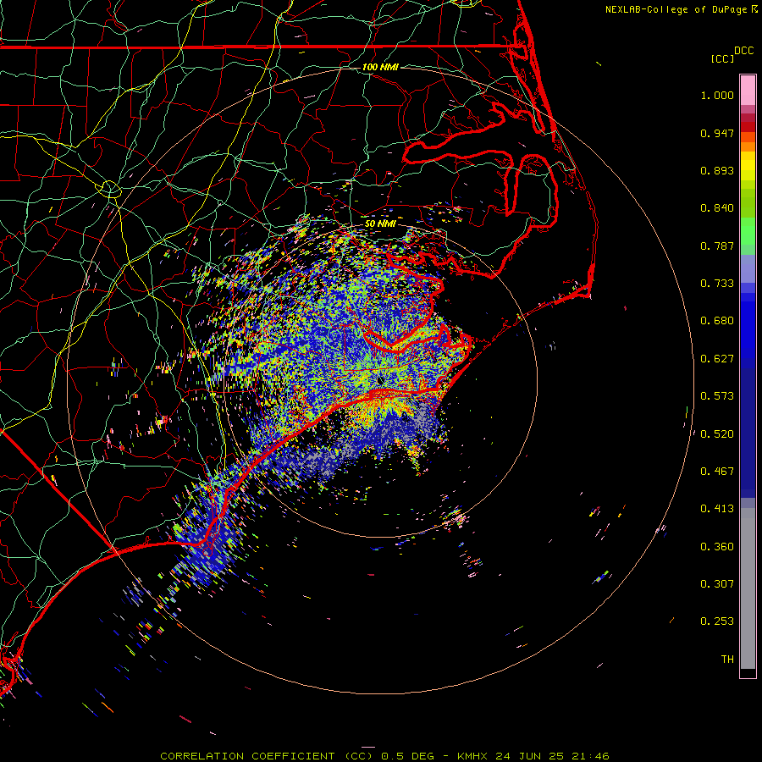Click the TH threshold label in legend
The height and width of the screenshot is (762, 762).
pos(727,660)
